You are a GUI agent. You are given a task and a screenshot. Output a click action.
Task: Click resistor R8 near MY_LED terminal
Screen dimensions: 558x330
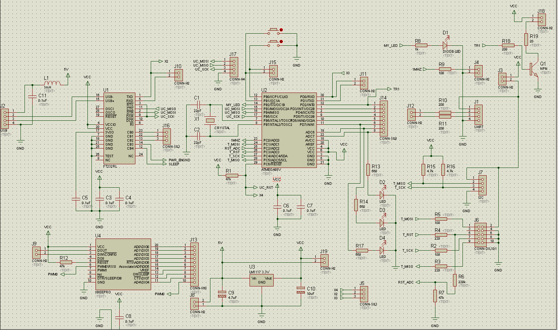[x=421, y=45]
